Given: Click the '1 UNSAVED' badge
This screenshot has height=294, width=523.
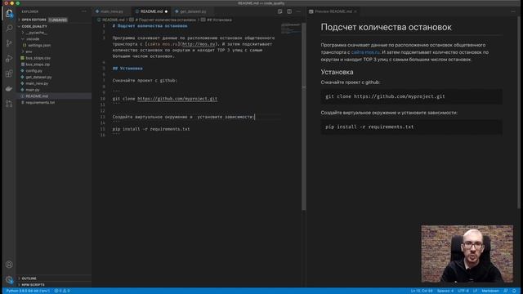Looking at the screenshot, I should pos(58,20).
